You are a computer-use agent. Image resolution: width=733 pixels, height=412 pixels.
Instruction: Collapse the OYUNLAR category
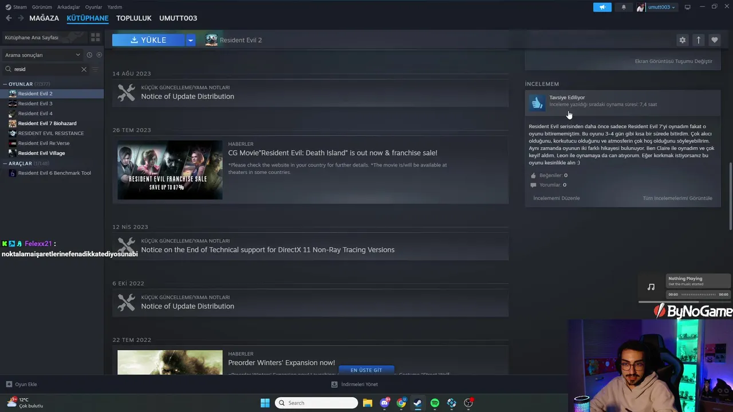pos(5,84)
